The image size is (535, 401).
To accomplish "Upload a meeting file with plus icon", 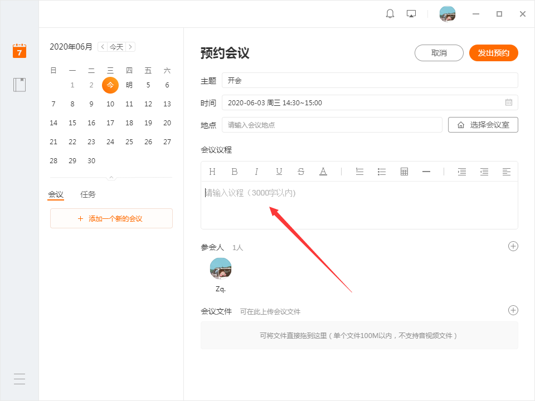I will pyautogui.click(x=513, y=310).
